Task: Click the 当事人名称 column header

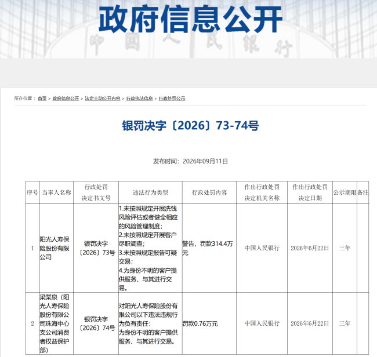Action: click(56, 192)
